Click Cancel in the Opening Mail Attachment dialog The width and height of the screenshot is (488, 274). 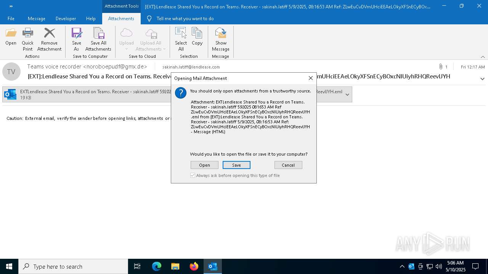(288, 165)
